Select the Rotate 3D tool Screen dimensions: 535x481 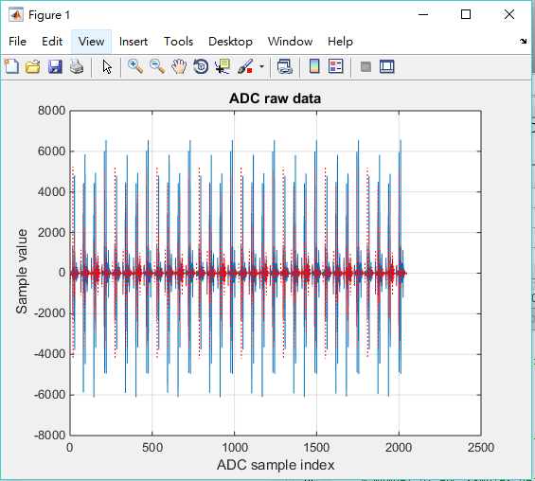(201, 66)
